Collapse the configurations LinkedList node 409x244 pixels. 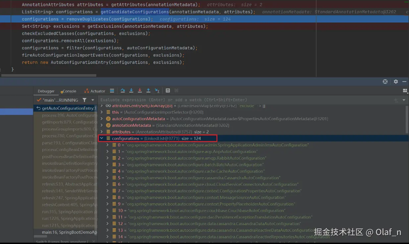click(102, 138)
